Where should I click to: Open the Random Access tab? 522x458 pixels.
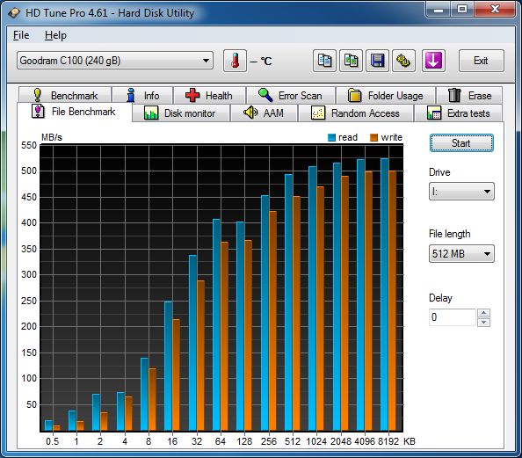[356, 113]
